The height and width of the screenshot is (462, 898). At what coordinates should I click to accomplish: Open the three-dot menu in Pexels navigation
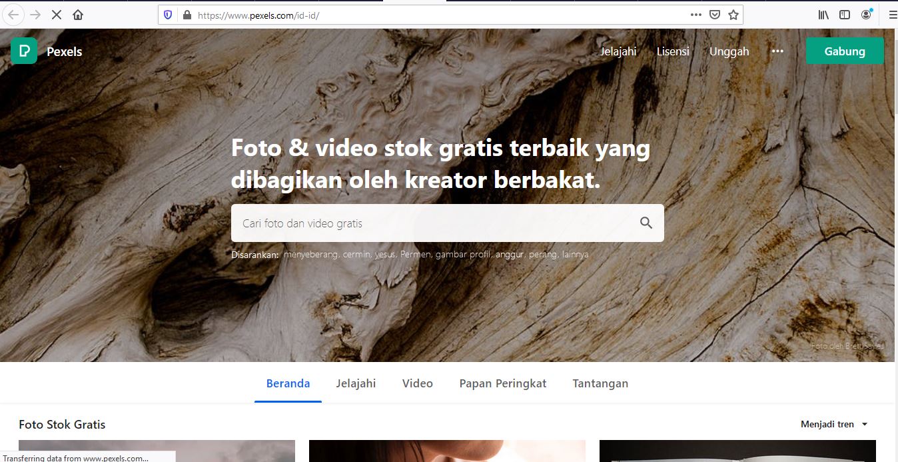click(x=777, y=51)
